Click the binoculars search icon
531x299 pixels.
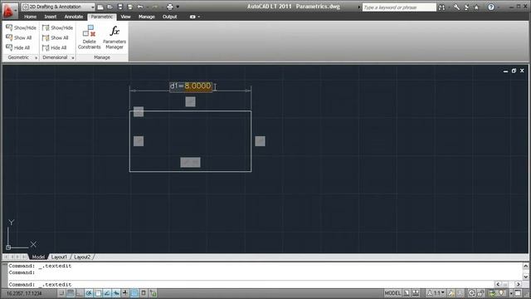pyautogui.click(x=441, y=7)
